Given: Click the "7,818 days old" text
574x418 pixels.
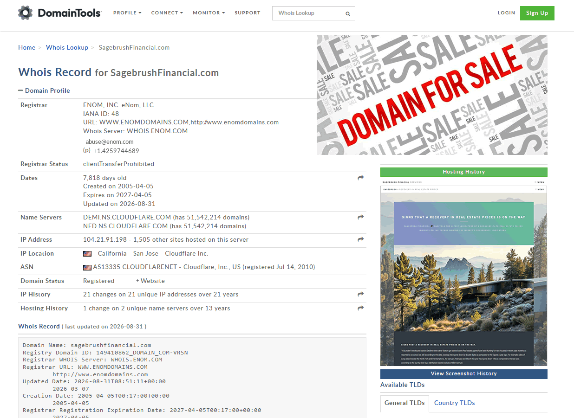Looking at the screenshot, I should (x=105, y=178).
